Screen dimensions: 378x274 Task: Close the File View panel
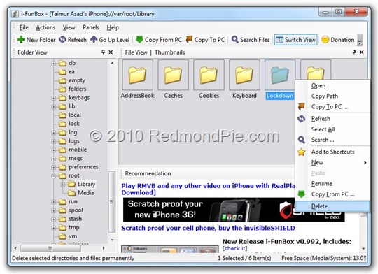click(362, 52)
